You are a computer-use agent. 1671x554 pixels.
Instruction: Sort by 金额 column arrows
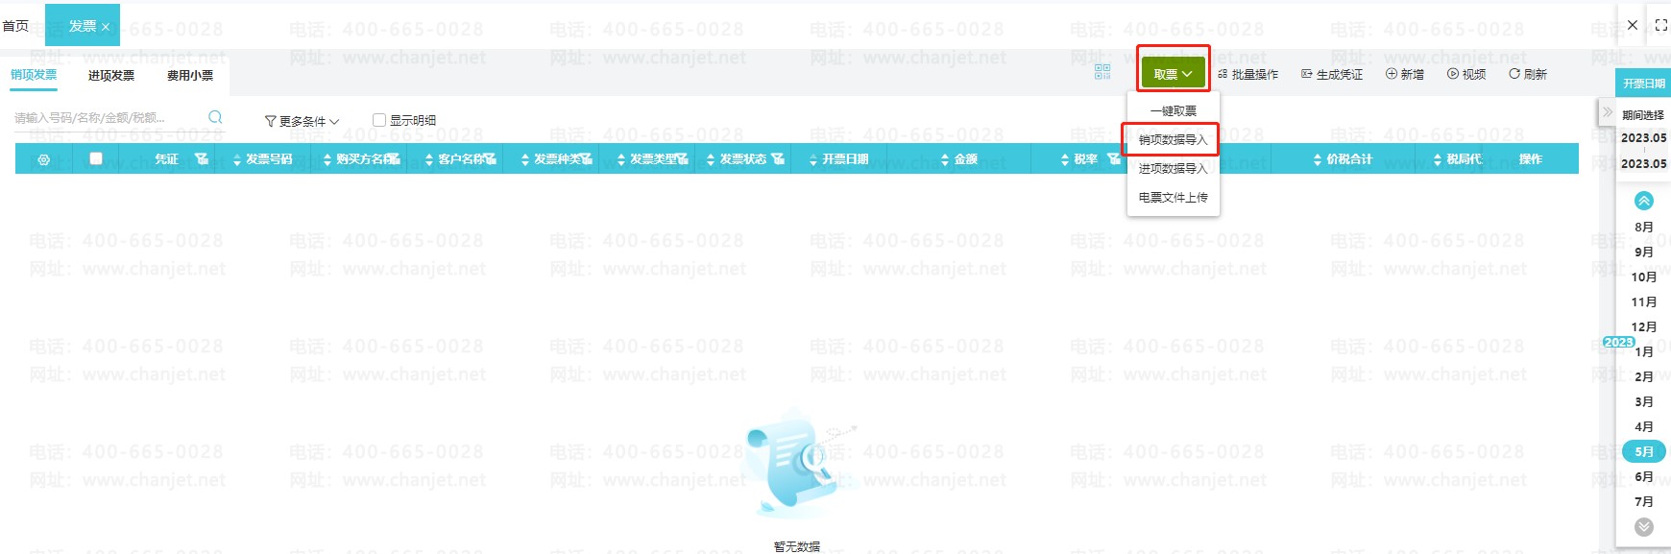[945, 159]
